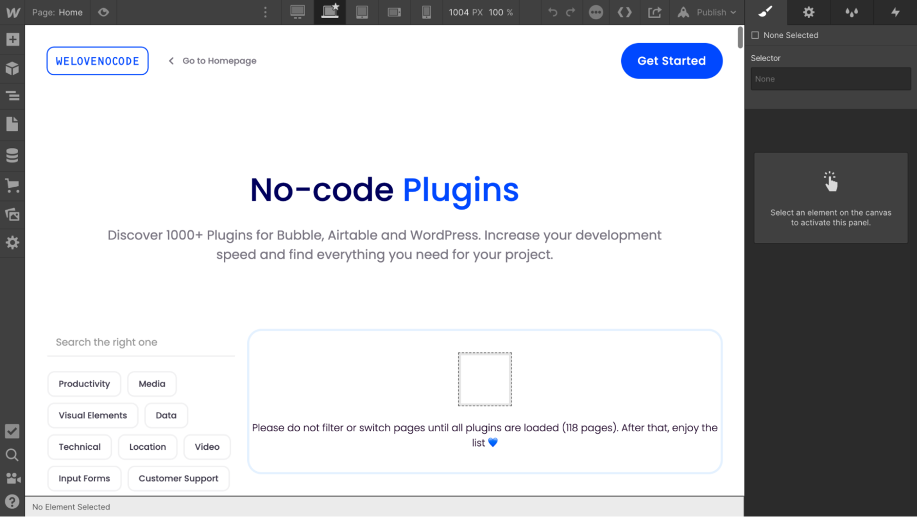Open the Search magnifier tool

tap(13, 455)
